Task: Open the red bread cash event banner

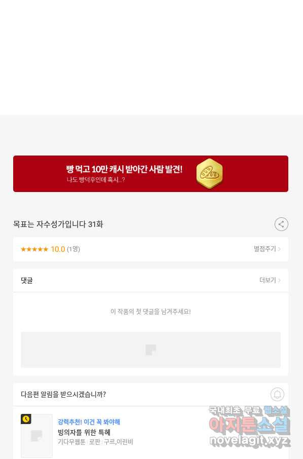Action: pyautogui.click(x=150, y=174)
